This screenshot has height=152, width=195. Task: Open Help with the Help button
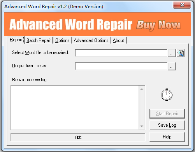tap(167, 137)
